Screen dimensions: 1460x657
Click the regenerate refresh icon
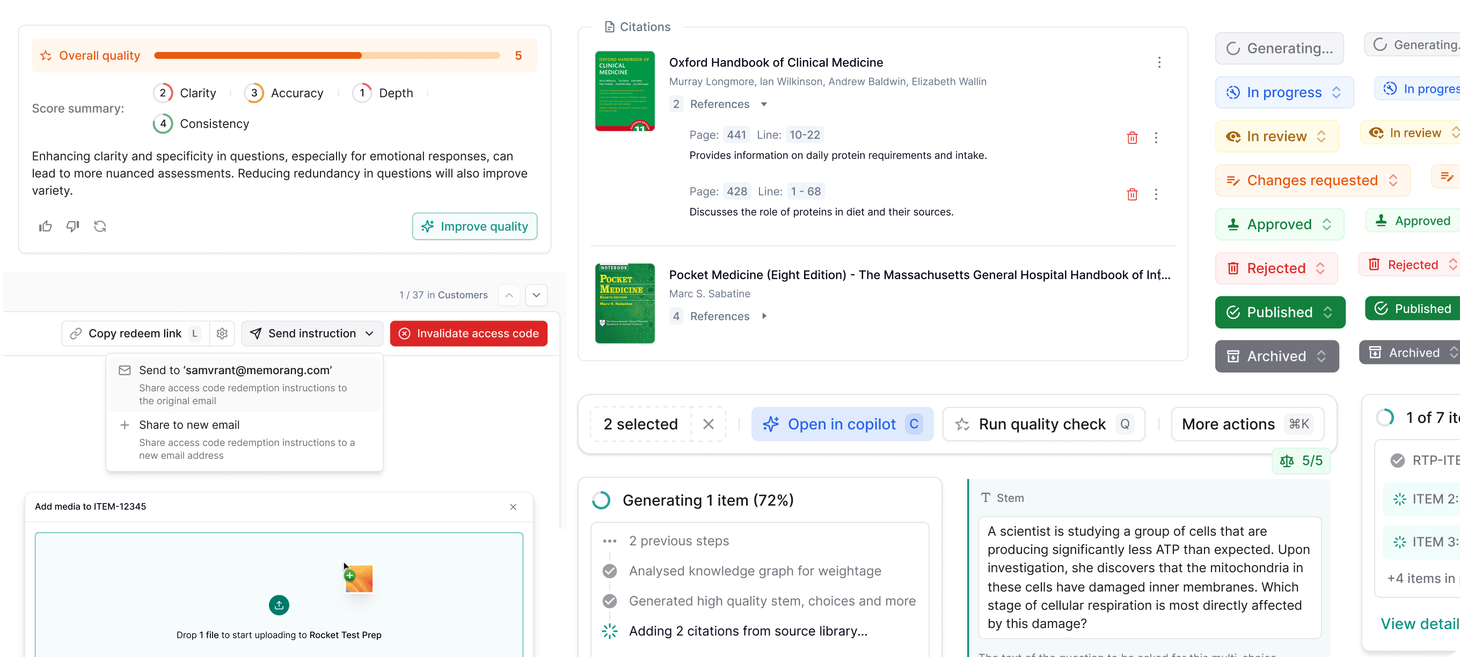100,226
